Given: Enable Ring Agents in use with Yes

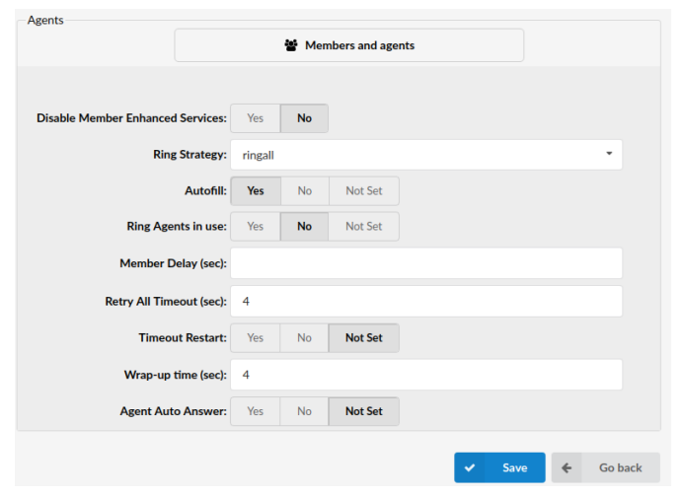Looking at the screenshot, I should [256, 227].
